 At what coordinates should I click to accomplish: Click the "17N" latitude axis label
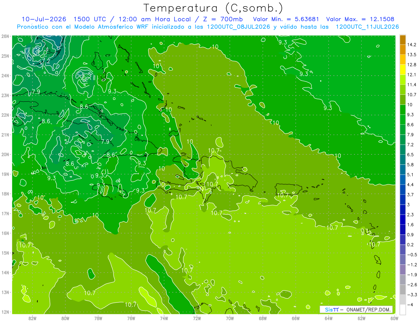pos(5,213)
